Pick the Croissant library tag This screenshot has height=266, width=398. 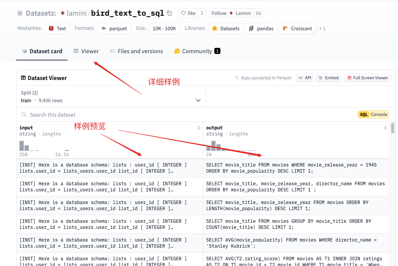pyautogui.click(x=298, y=28)
